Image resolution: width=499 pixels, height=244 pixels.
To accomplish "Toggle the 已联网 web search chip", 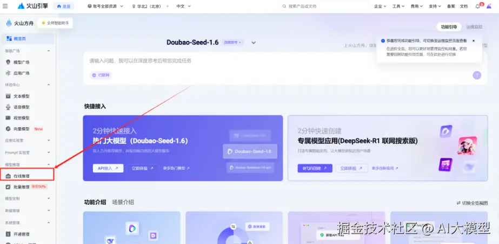I will [x=101, y=75].
